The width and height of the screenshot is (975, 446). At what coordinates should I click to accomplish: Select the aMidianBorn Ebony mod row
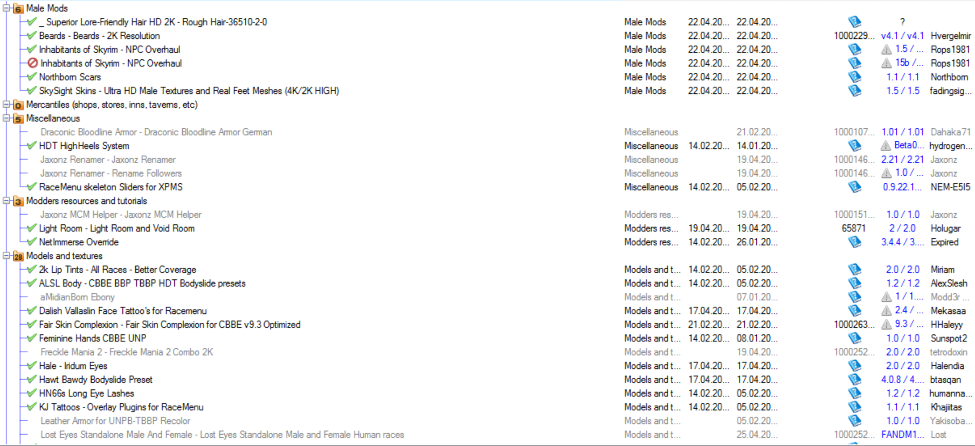click(77, 297)
